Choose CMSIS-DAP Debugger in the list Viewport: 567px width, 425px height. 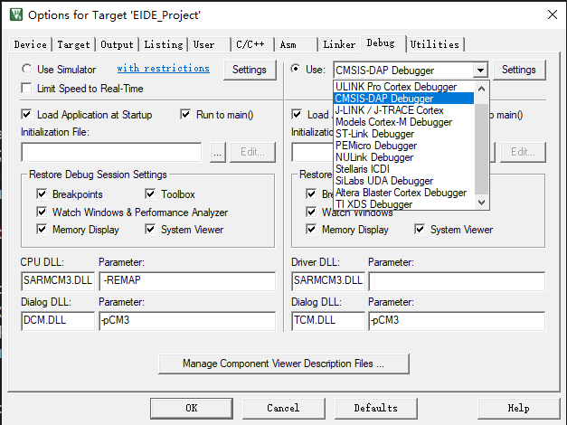tap(403, 99)
